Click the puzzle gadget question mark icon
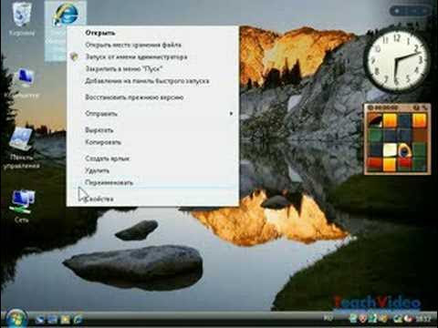Image resolution: width=438 pixels, height=328 pixels. click(416, 108)
